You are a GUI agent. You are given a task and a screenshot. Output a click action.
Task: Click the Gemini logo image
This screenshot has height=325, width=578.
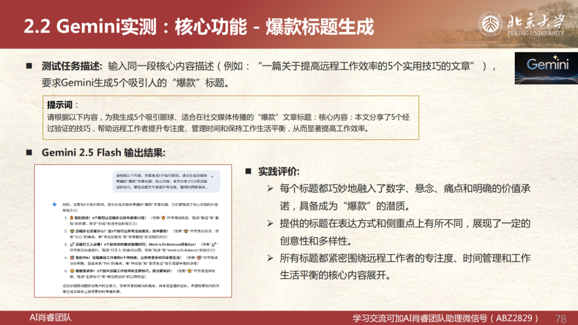[546, 68]
